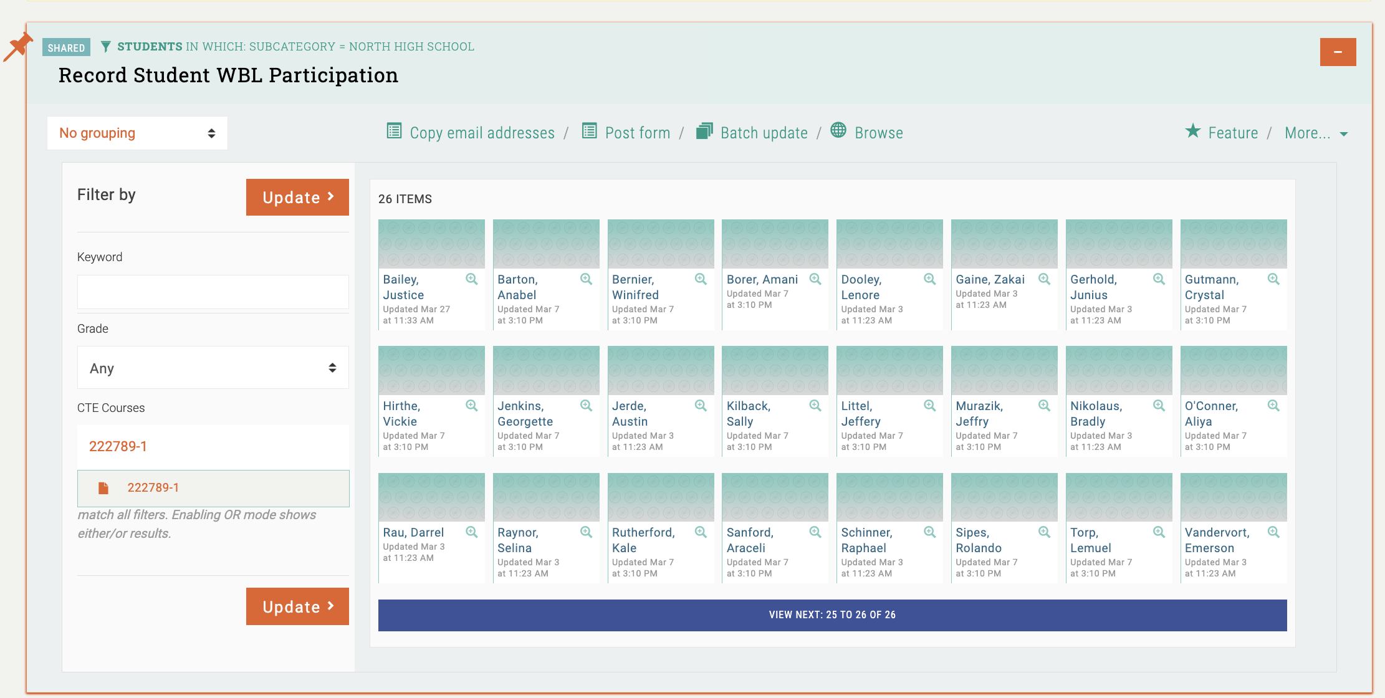Click the Browse link

879,133
